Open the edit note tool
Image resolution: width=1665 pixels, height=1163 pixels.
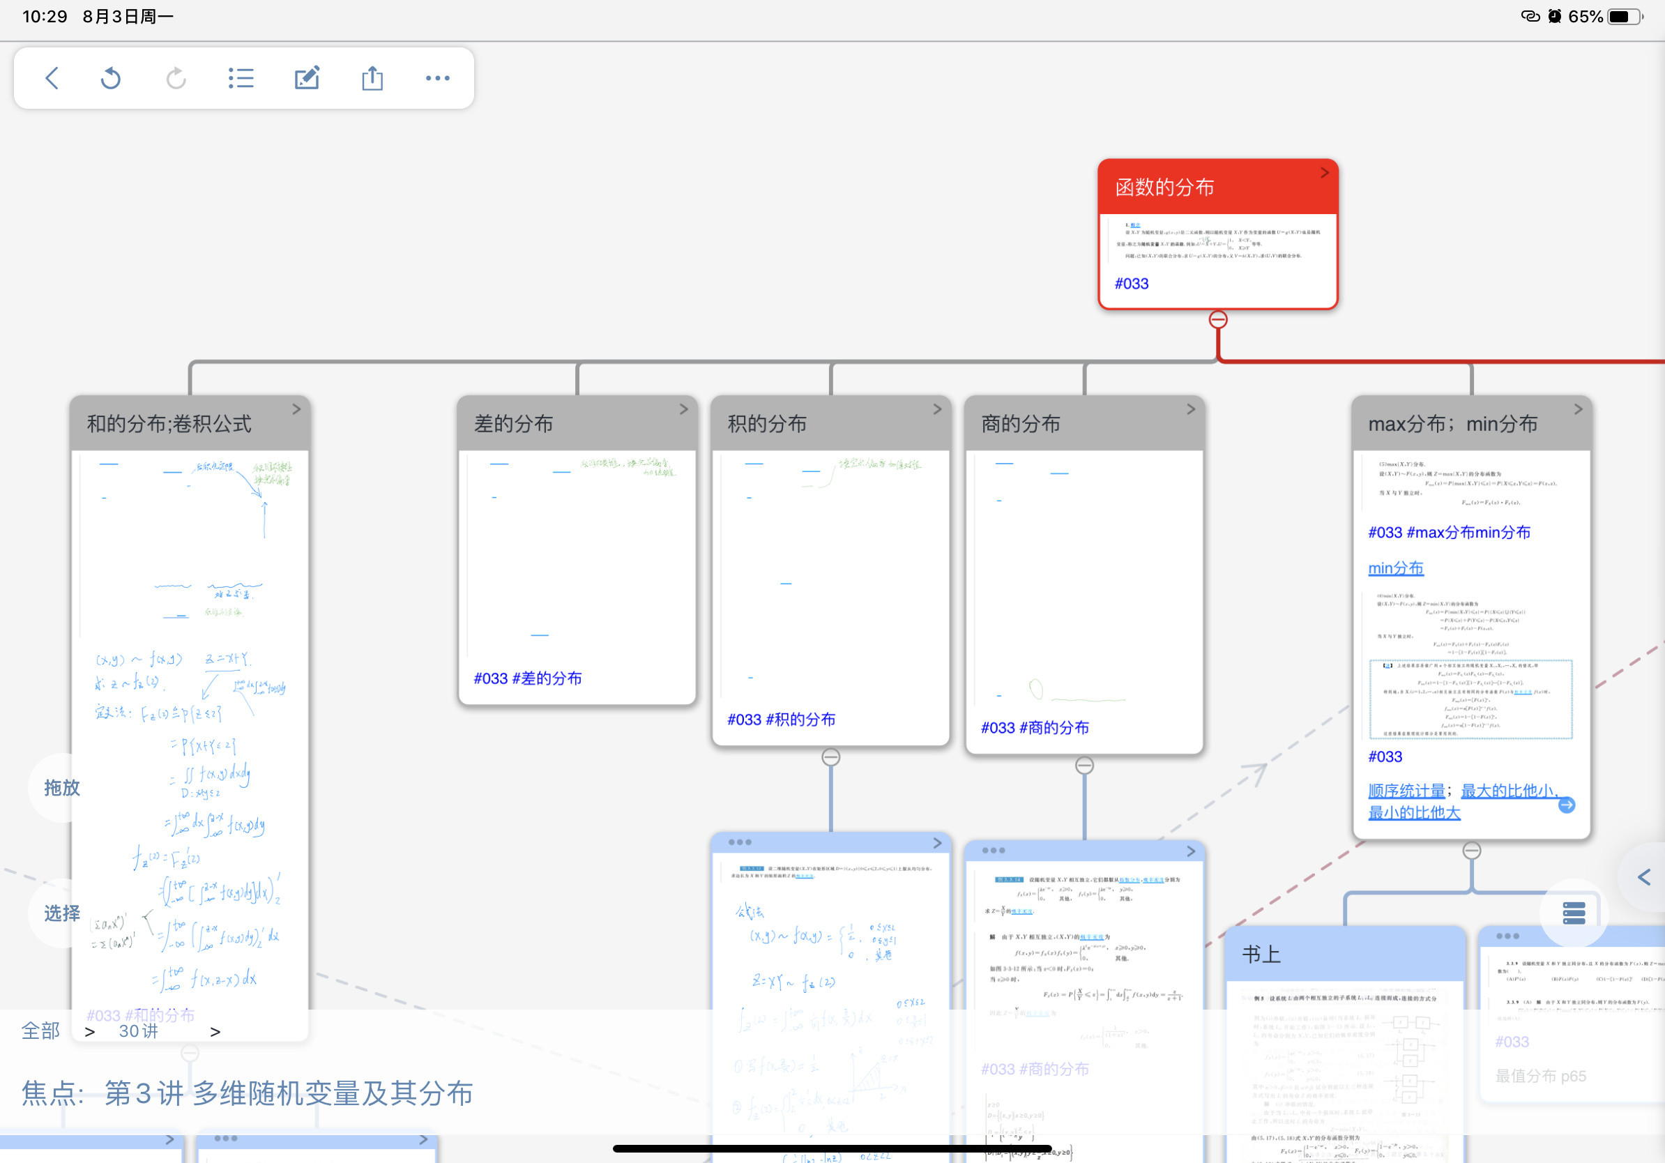tap(307, 77)
